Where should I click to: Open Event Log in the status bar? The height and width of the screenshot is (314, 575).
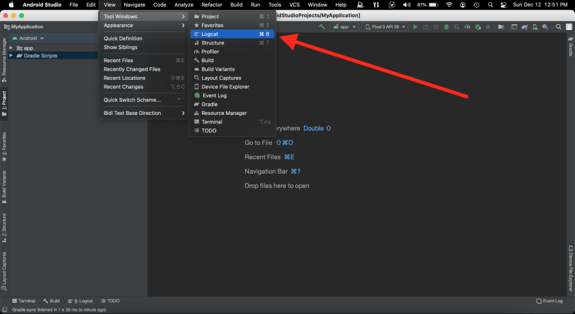(x=550, y=301)
